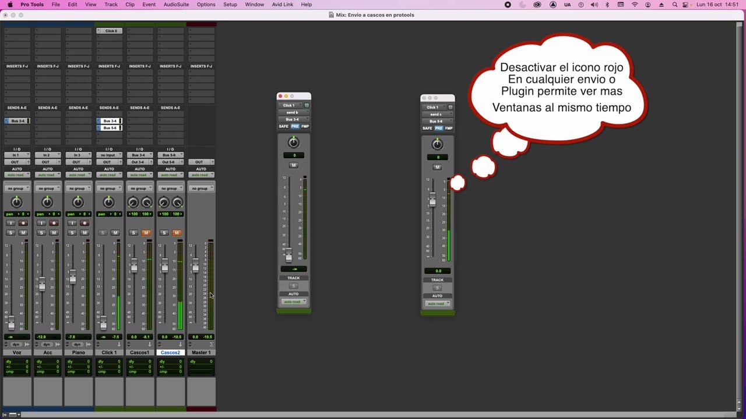Screen dimensions: 746x419
Task: Open Bus 5-6 send on Click 1 track
Action: (x=110, y=128)
